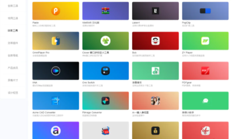
Task: Open the green chat bubble app icon
Action: click(x=205, y=101)
